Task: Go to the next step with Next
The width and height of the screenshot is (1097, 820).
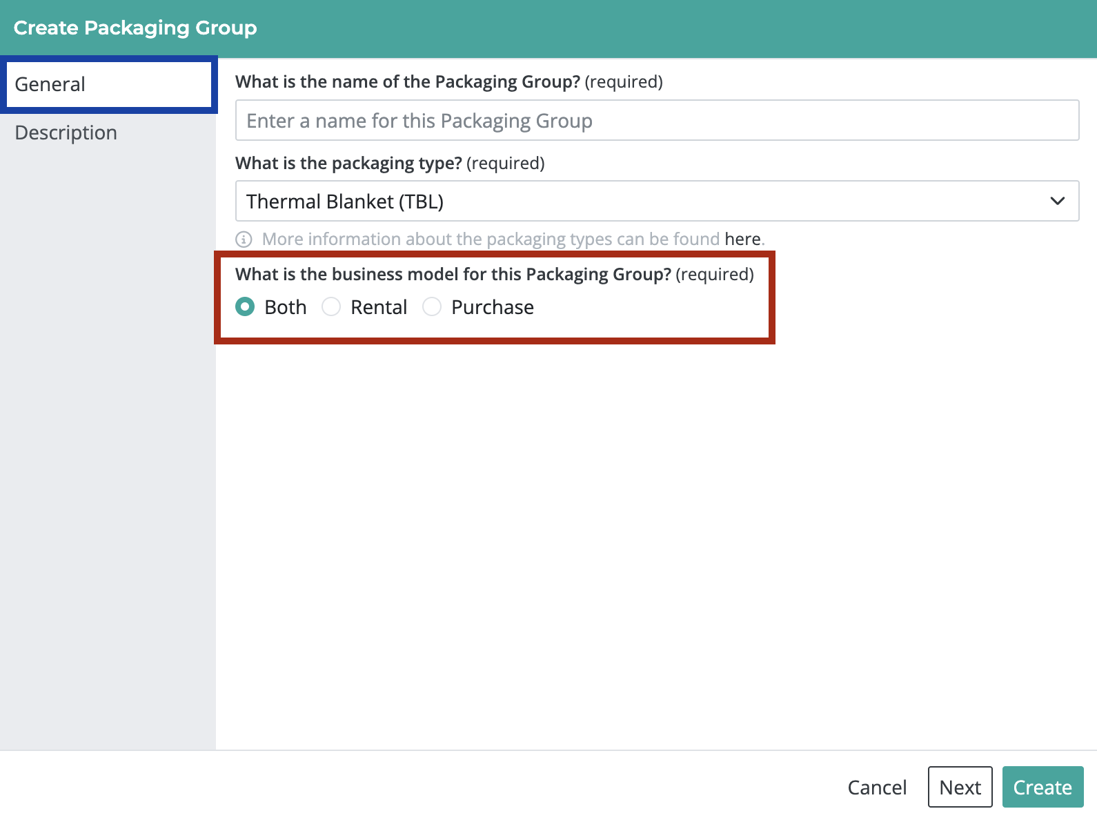Action: click(960, 787)
